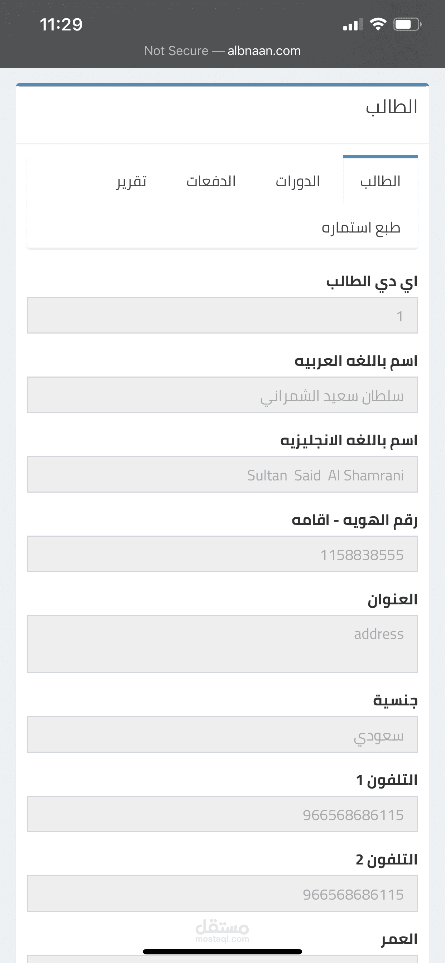Tap the Wi-Fi status icon
The width and height of the screenshot is (445, 963).
(378, 25)
